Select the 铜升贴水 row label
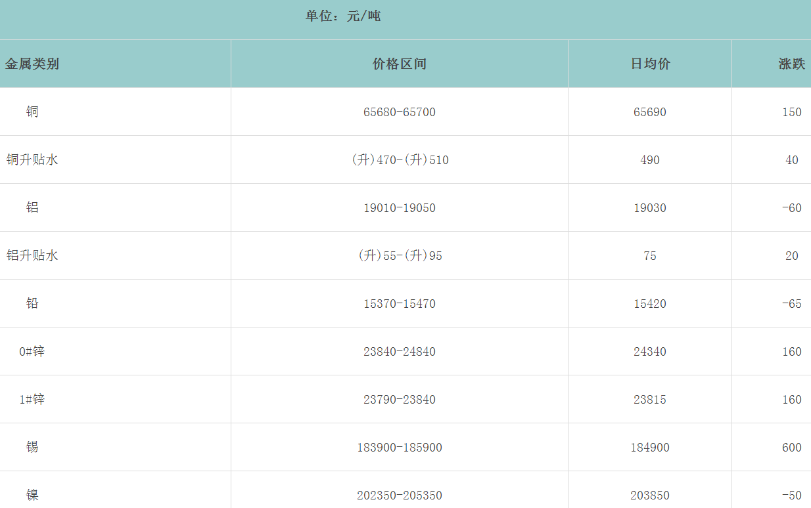811x508 pixels. click(x=32, y=159)
